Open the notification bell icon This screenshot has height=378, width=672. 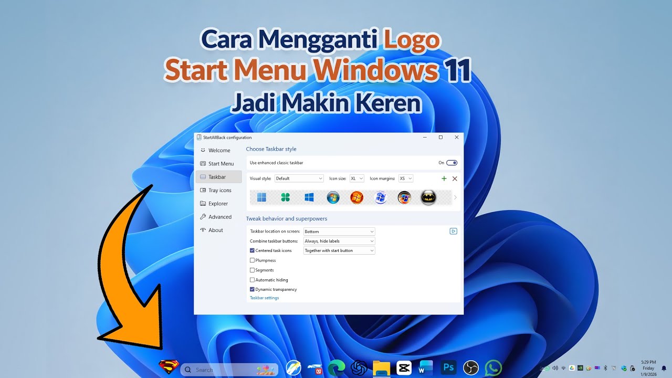click(x=664, y=368)
